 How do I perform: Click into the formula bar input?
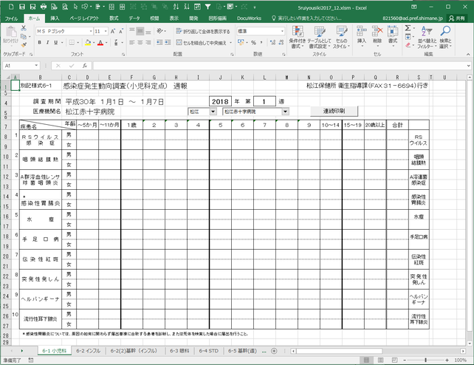click(x=280, y=66)
